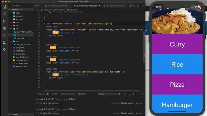The height and width of the screenshot is (116, 207).
Task: Open the Test flask view
Action: coord(4,43)
